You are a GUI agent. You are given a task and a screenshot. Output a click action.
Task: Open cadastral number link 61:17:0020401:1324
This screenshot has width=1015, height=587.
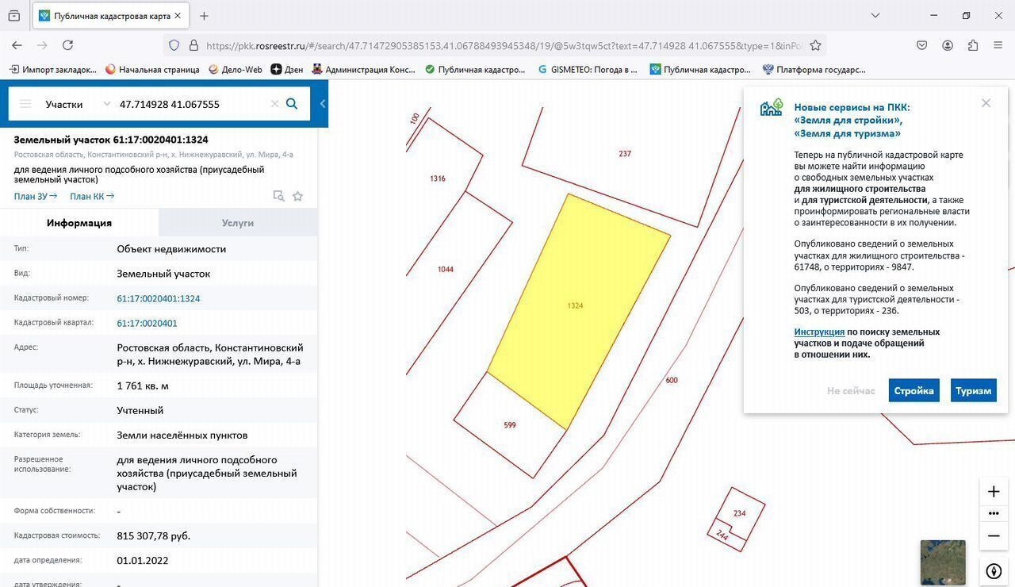click(x=159, y=298)
